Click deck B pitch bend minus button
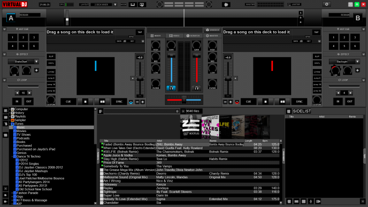368x207 pixels. tap(225, 102)
